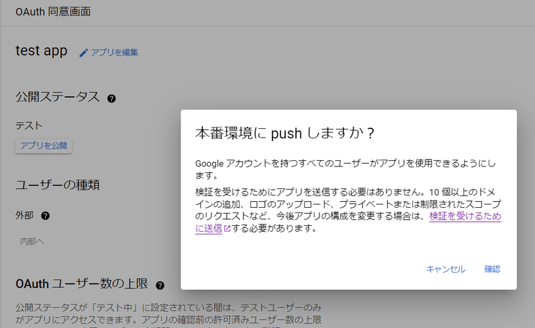Click the test app name heading

coord(41,51)
